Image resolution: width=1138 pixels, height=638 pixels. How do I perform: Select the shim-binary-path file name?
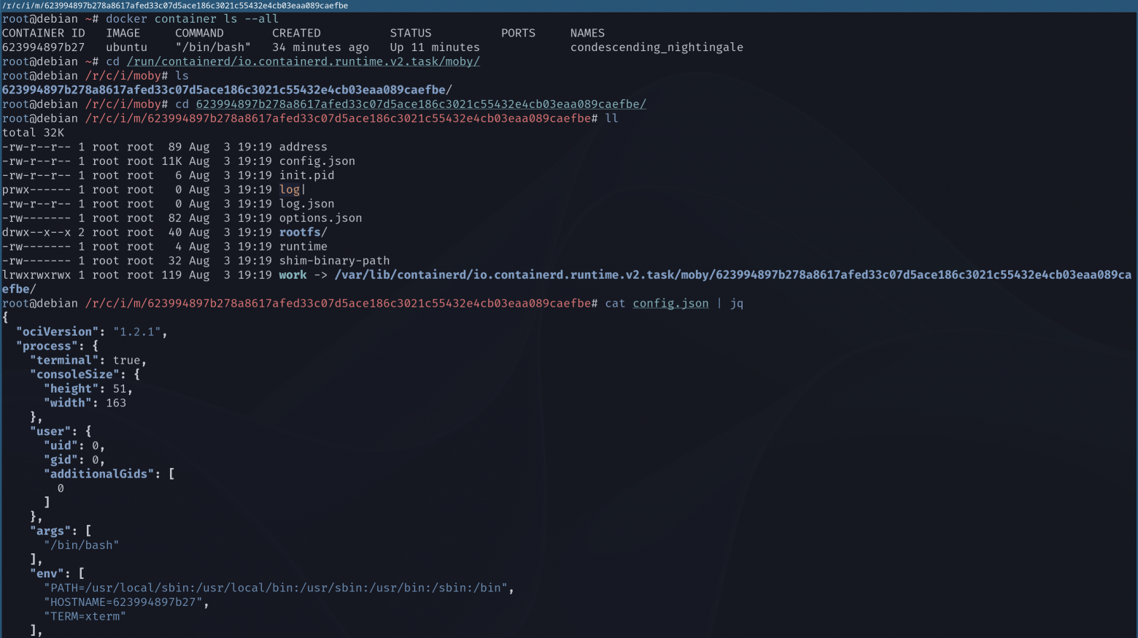[x=334, y=261]
